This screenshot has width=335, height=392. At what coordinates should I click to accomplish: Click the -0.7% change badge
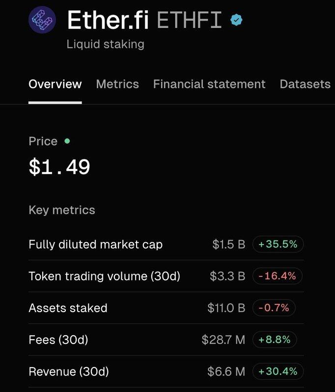pyautogui.click(x=274, y=308)
